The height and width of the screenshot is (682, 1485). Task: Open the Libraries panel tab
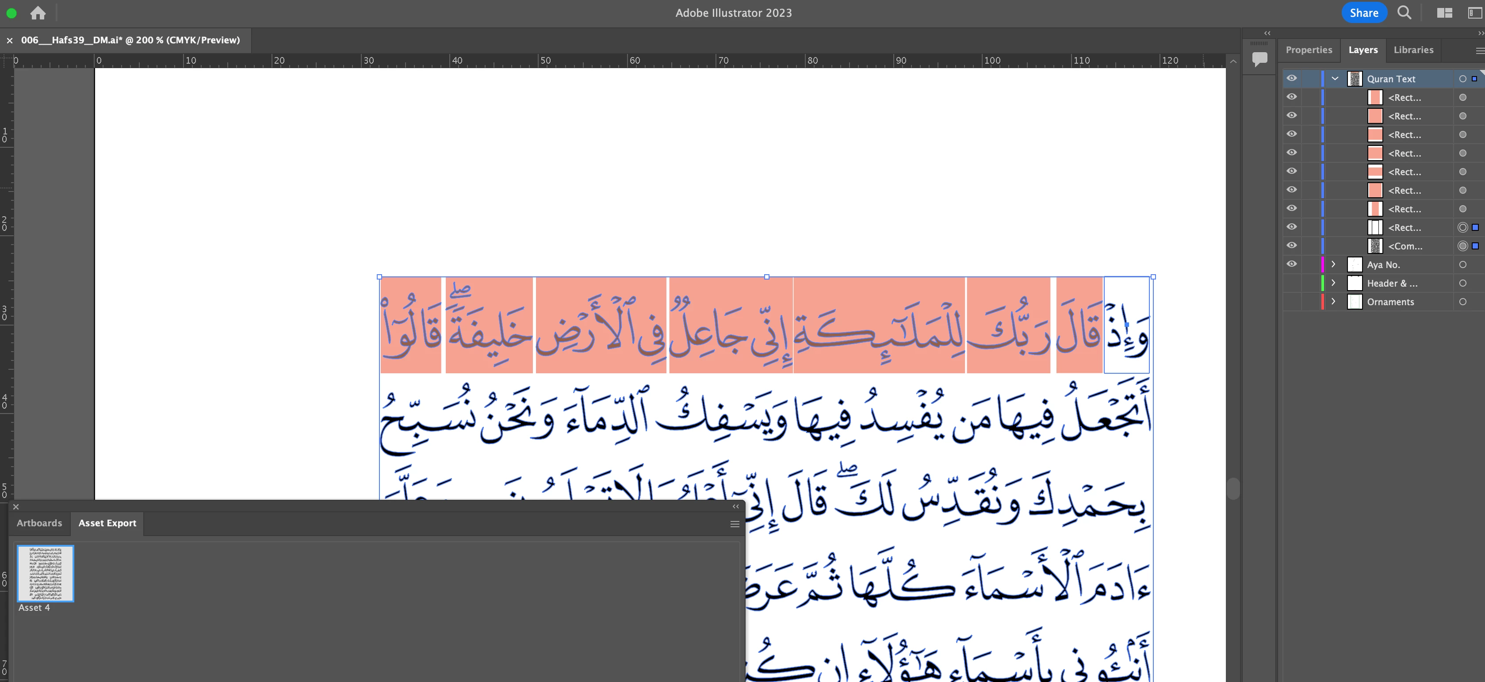(1413, 50)
